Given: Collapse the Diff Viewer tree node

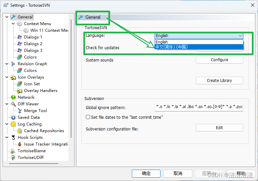Looking at the screenshot, I should (7, 104).
